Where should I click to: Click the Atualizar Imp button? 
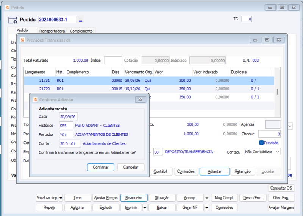[47, 198]
